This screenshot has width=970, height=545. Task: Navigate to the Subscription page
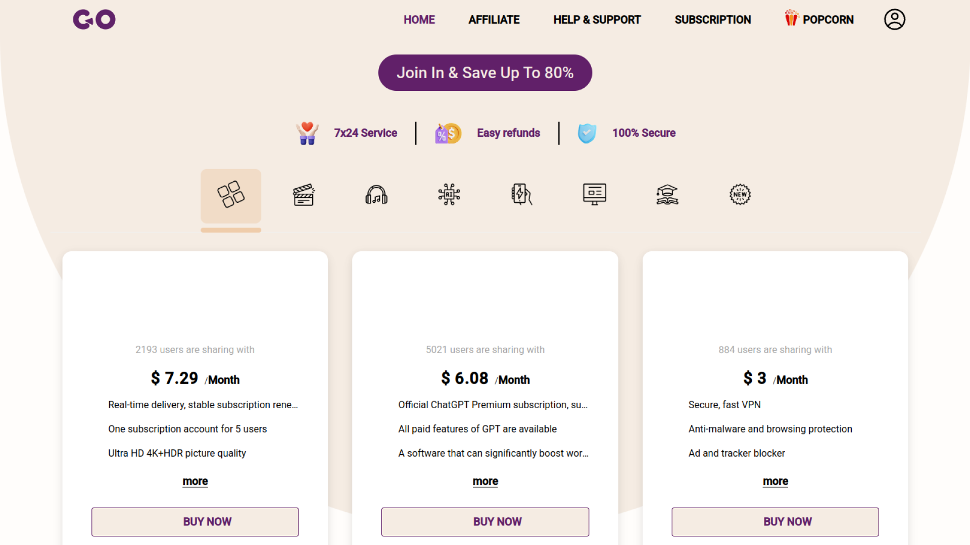coord(713,20)
